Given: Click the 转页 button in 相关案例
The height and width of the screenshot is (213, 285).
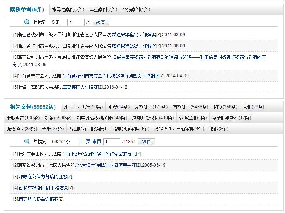Looking at the screenshot, I should click(x=146, y=142).
